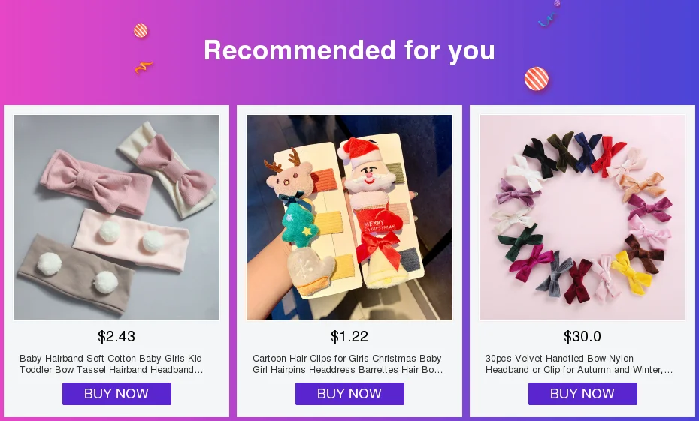699x421 pixels.
Task: Click the orange confetti squiggle decoration
Action: point(144,68)
